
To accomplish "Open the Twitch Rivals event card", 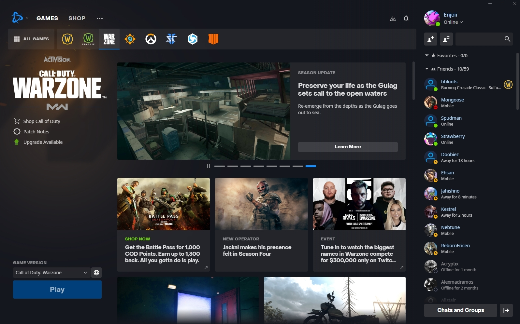I will click(359, 225).
